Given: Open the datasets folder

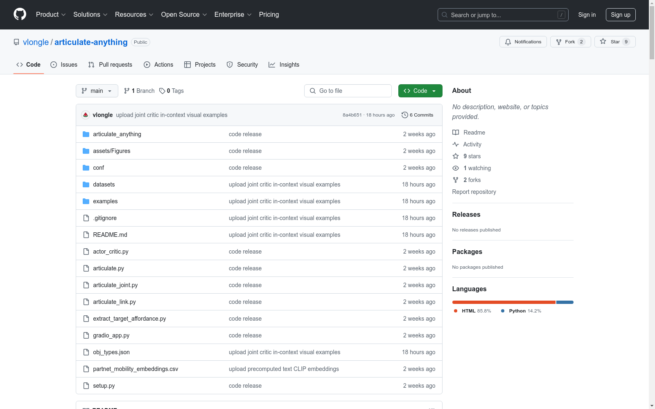Looking at the screenshot, I should click(x=104, y=184).
